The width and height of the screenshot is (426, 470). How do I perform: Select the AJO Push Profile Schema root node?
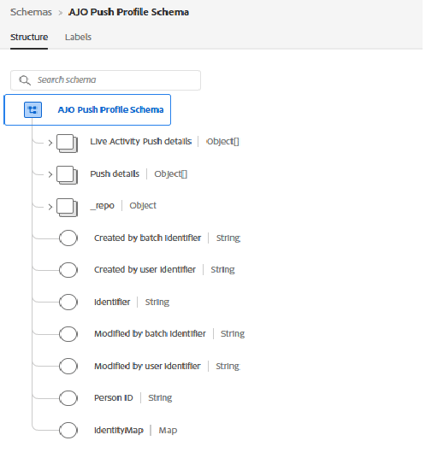tap(87, 109)
